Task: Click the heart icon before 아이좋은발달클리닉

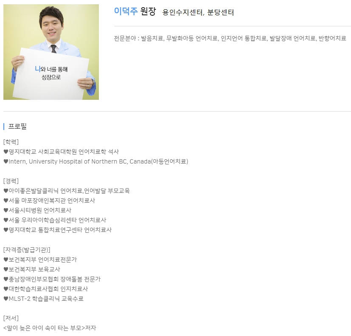Action: 6,191
